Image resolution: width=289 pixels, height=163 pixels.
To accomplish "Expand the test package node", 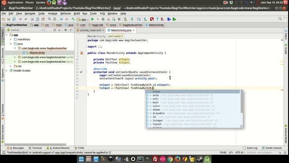I will 15,62.
